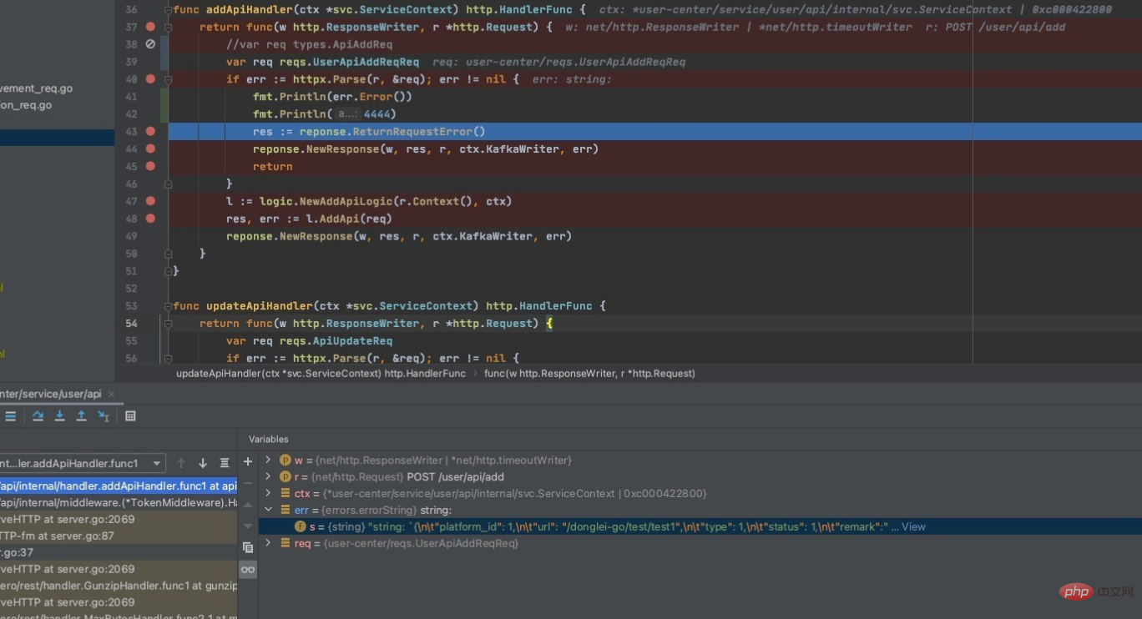Select the TokenMiddleware frame
Image resolution: width=1142 pixels, height=619 pixels.
[x=119, y=502]
